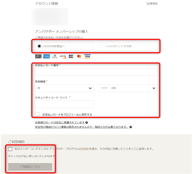Click the American Express card logo
Viewport: 193px width, 174px height.
[x=47, y=56]
